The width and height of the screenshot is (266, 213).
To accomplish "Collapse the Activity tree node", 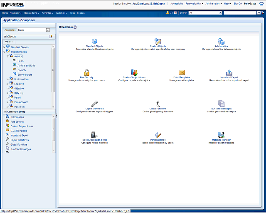I will [x=8, y=56].
